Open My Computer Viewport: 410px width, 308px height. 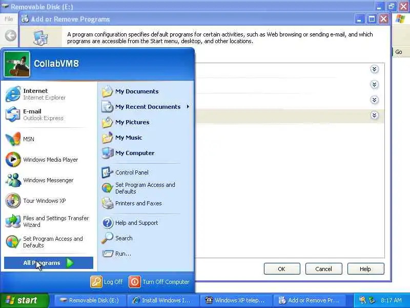[146, 153]
